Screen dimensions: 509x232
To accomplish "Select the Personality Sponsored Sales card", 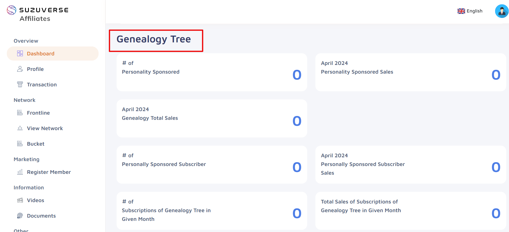I will point(410,72).
